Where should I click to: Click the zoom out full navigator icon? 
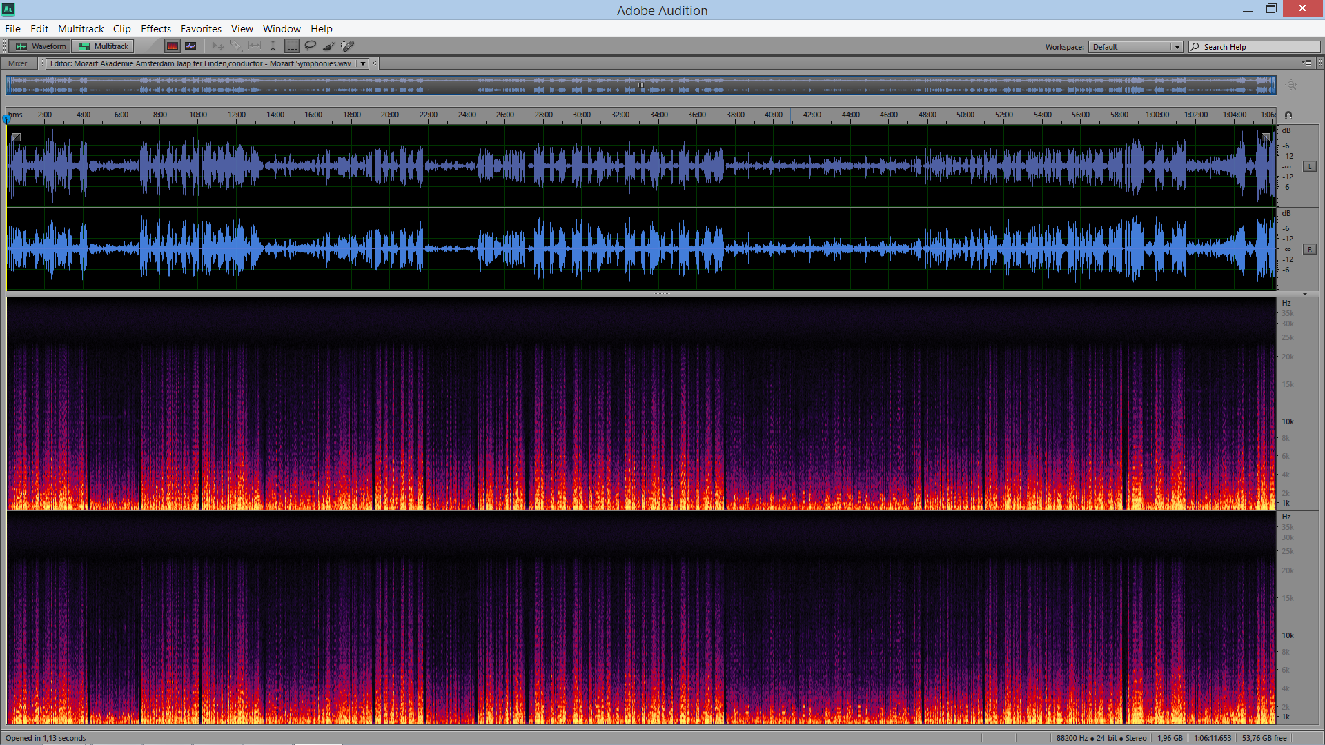1290,85
